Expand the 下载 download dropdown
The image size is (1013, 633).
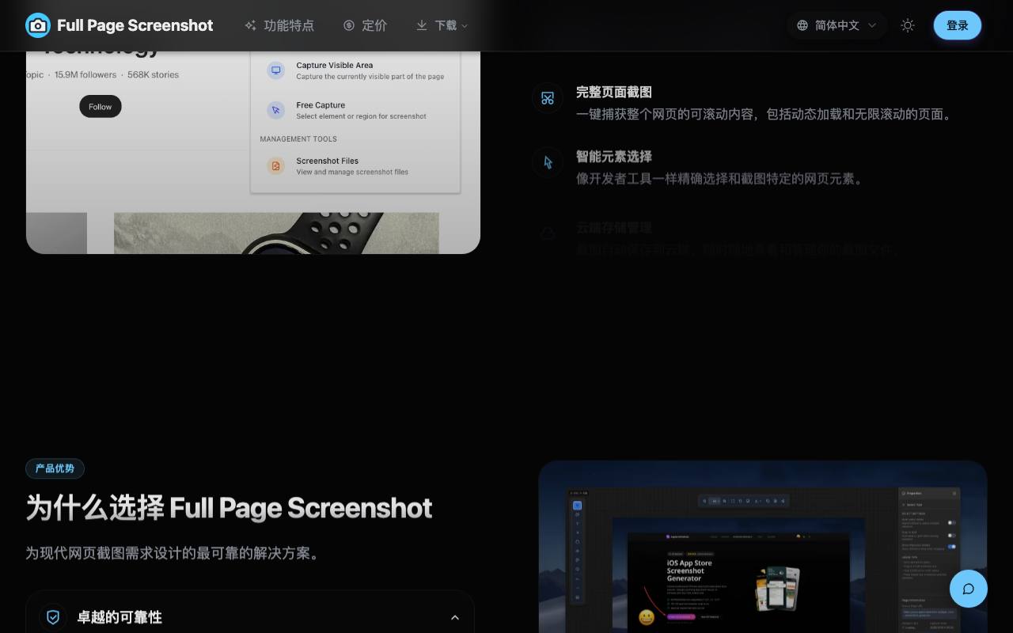[442, 25]
